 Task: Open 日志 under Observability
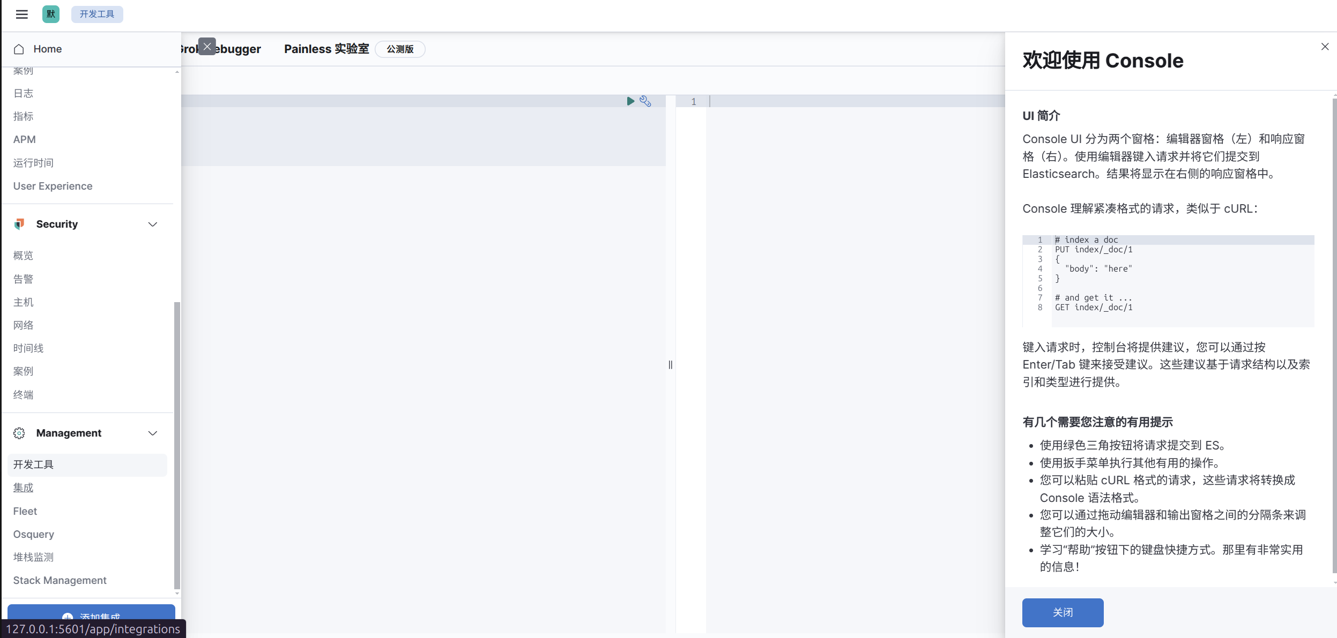coord(24,93)
